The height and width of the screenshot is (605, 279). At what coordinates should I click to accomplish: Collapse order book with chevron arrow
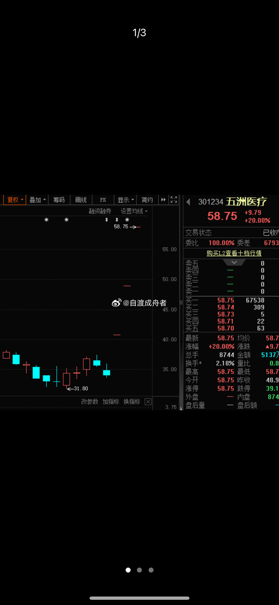pos(234,263)
